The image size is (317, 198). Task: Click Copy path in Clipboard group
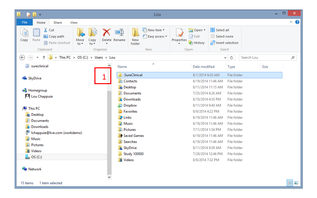[54, 36]
